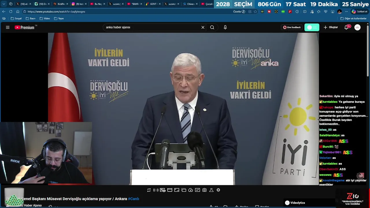370x208 pixels.
Task: Expand 'Diğer sık kullanılanlar' bookmarks folder
Action: pos(353,18)
